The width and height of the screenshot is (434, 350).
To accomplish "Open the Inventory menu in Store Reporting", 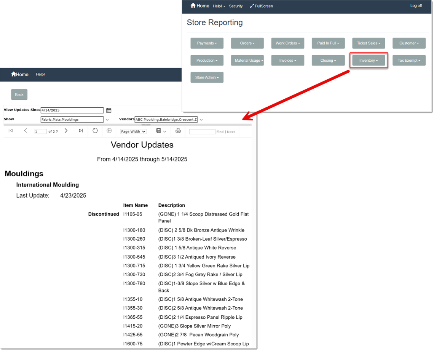I will coord(368,60).
